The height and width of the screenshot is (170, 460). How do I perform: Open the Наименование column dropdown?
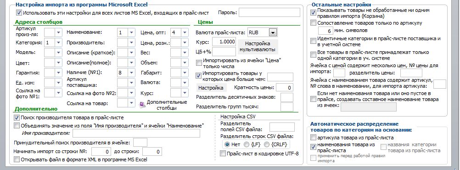click(x=131, y=32)
